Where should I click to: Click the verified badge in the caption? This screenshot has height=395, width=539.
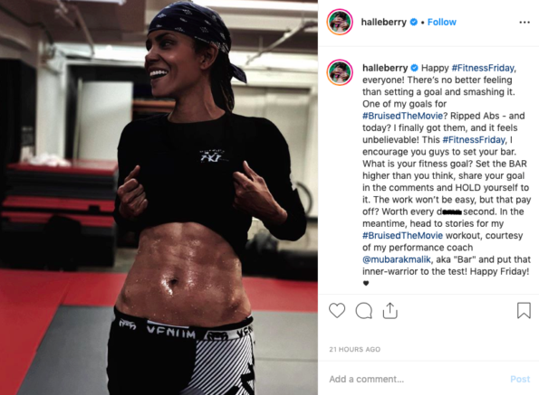[x=414, y=68]
